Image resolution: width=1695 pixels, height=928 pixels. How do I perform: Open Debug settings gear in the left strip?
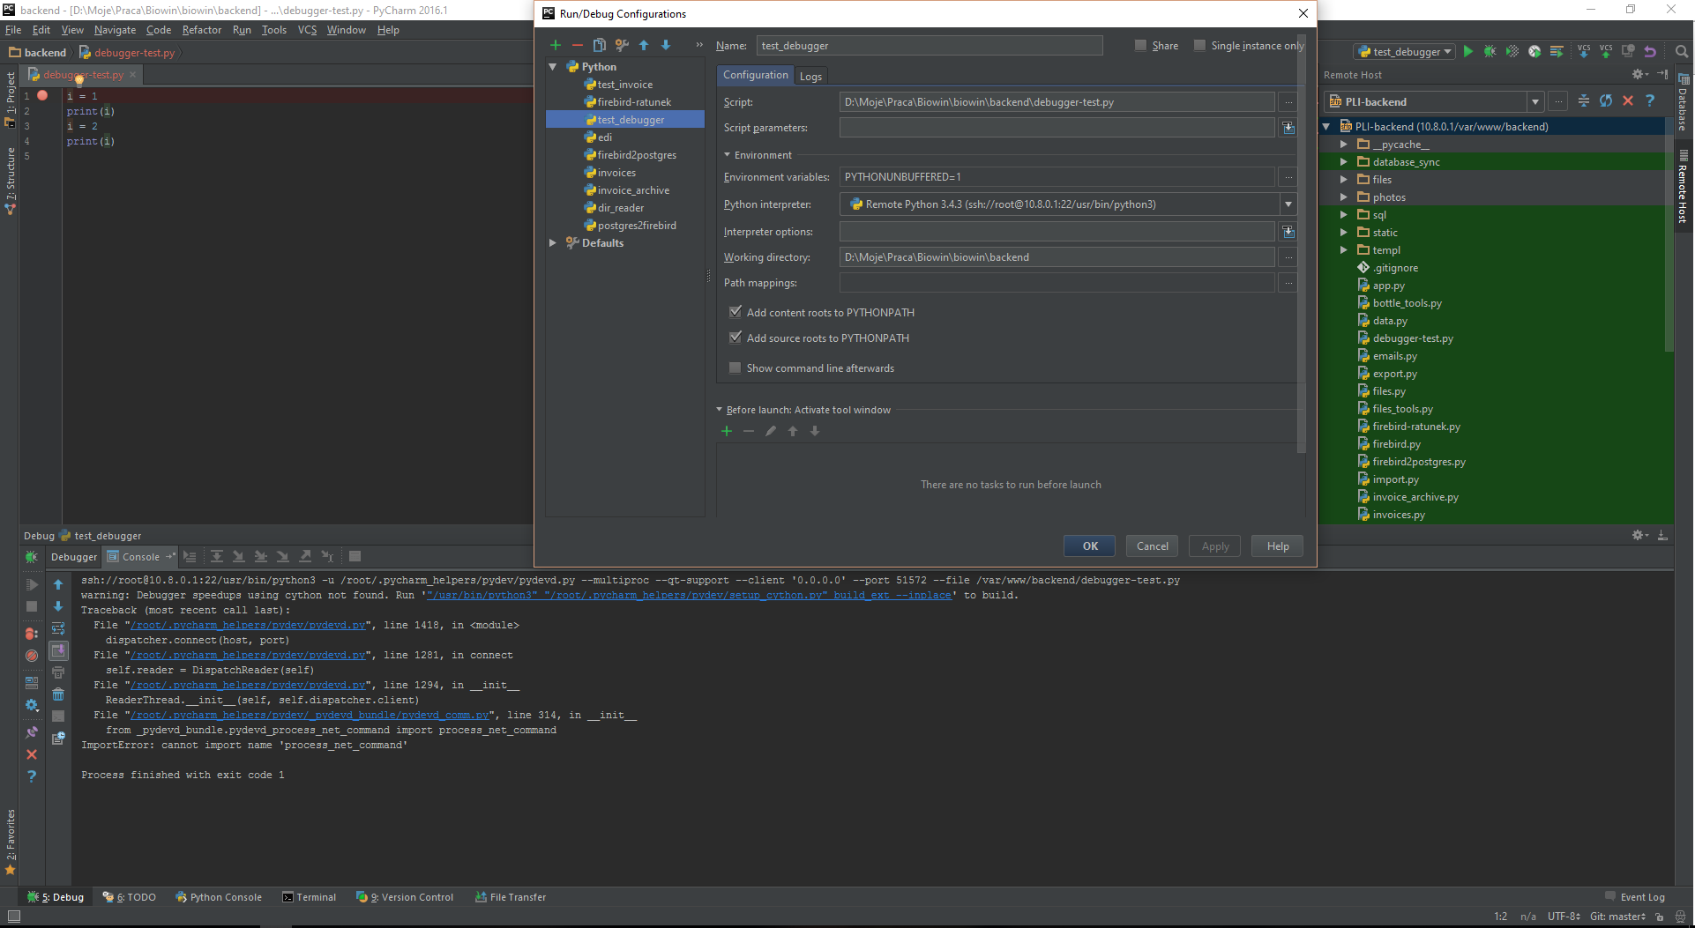[32, 705]
